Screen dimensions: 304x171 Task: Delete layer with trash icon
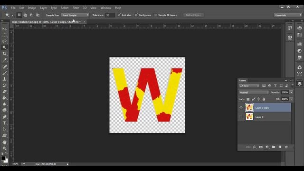[286, 147]
